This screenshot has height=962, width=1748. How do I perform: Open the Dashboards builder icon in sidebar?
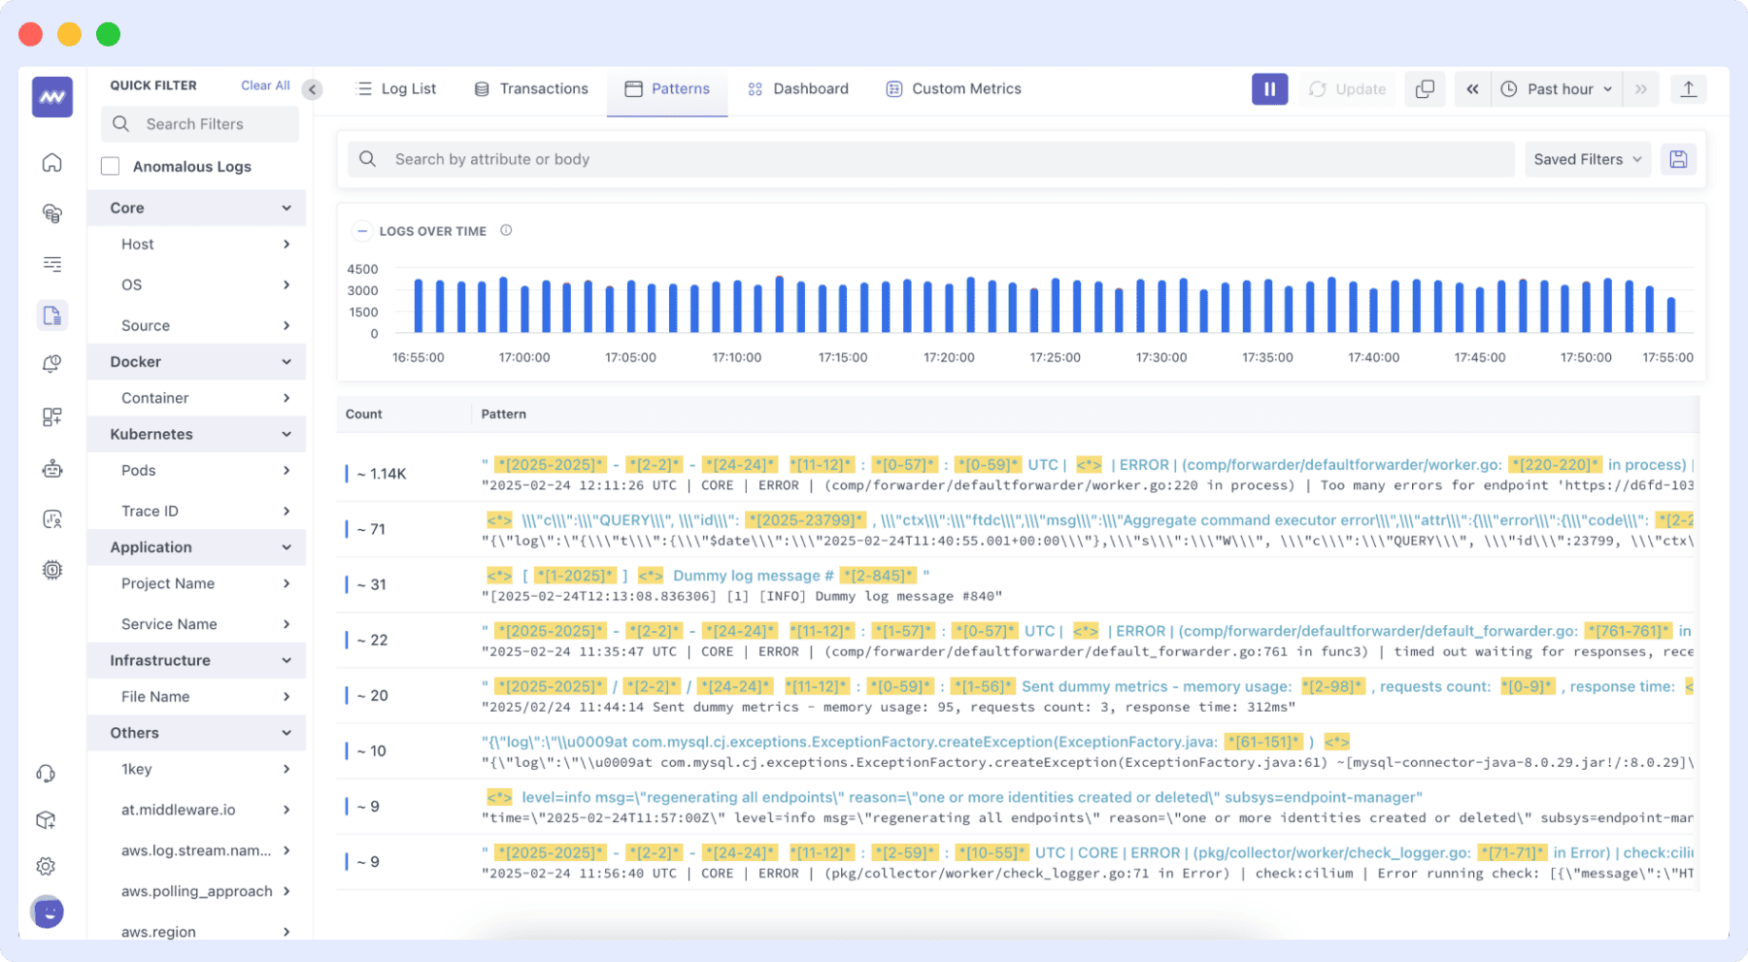tap(51, 416)
